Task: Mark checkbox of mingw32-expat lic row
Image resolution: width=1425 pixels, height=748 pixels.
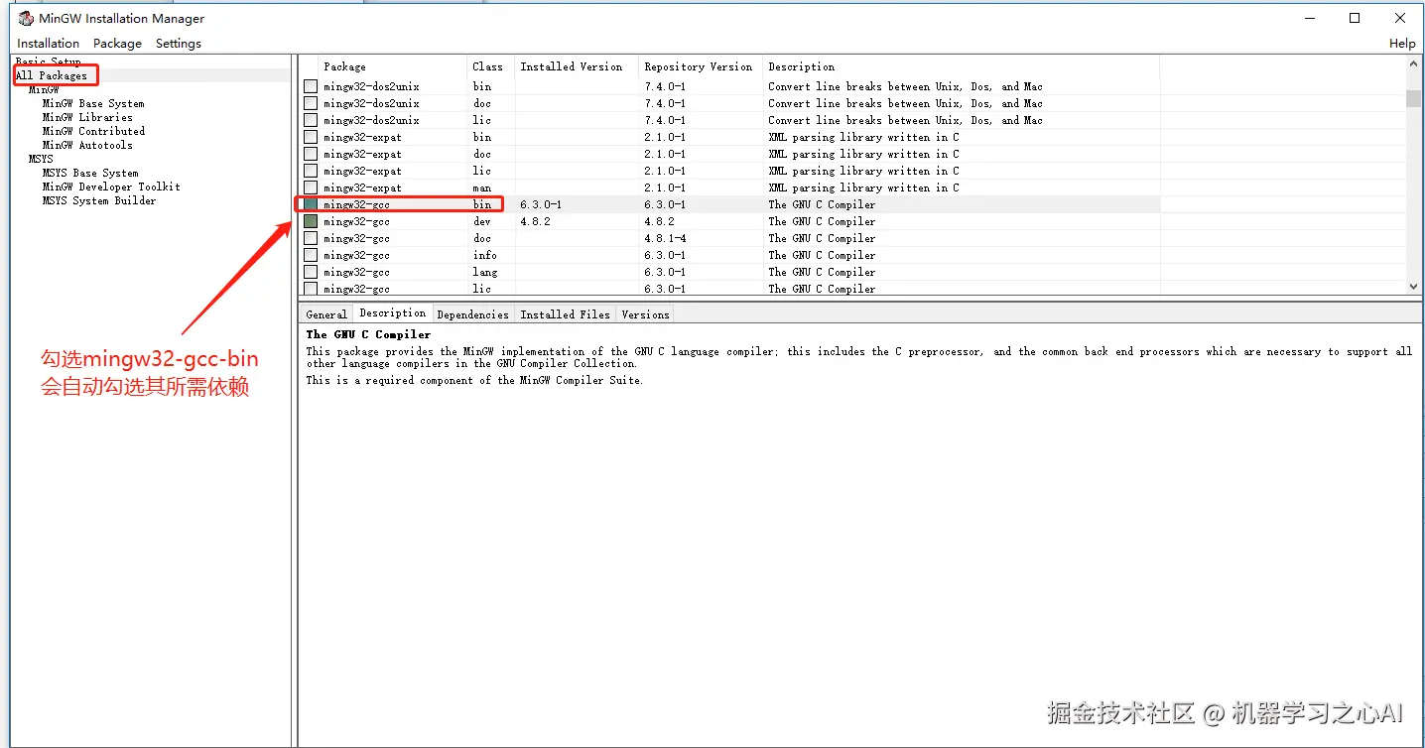Action: 311,171
